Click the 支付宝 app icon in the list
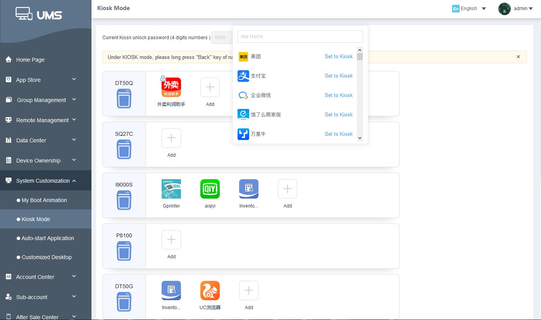Screen dimensions: 541x320 [243, 76]
